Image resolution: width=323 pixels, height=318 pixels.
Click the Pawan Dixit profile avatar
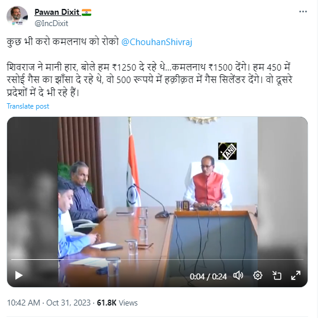click(x=17, y=16)
